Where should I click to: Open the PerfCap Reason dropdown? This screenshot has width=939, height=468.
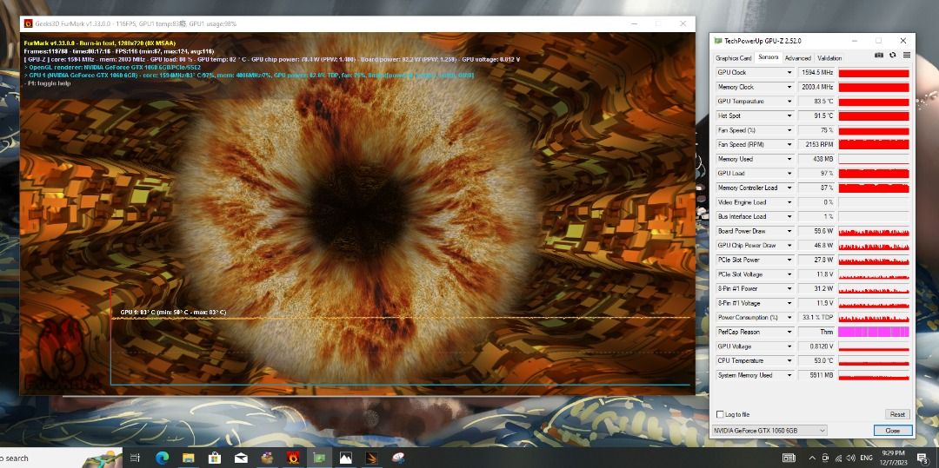(789, 332)
